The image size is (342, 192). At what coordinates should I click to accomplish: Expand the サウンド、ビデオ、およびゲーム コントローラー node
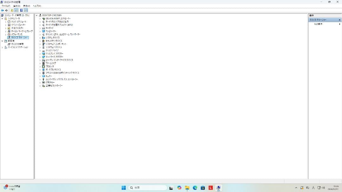coord(39,34)
